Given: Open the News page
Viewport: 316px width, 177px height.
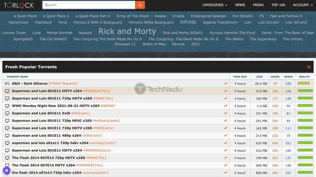Looking at the screenshot, I should coord(240,5).
